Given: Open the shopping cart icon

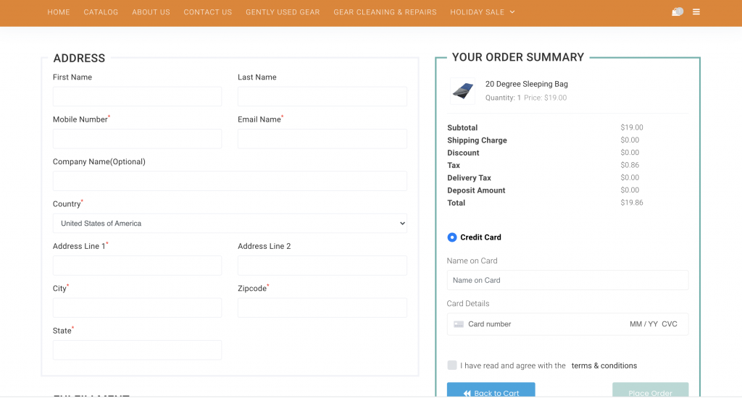Looking at the screenshot, I should click(678, 12).
